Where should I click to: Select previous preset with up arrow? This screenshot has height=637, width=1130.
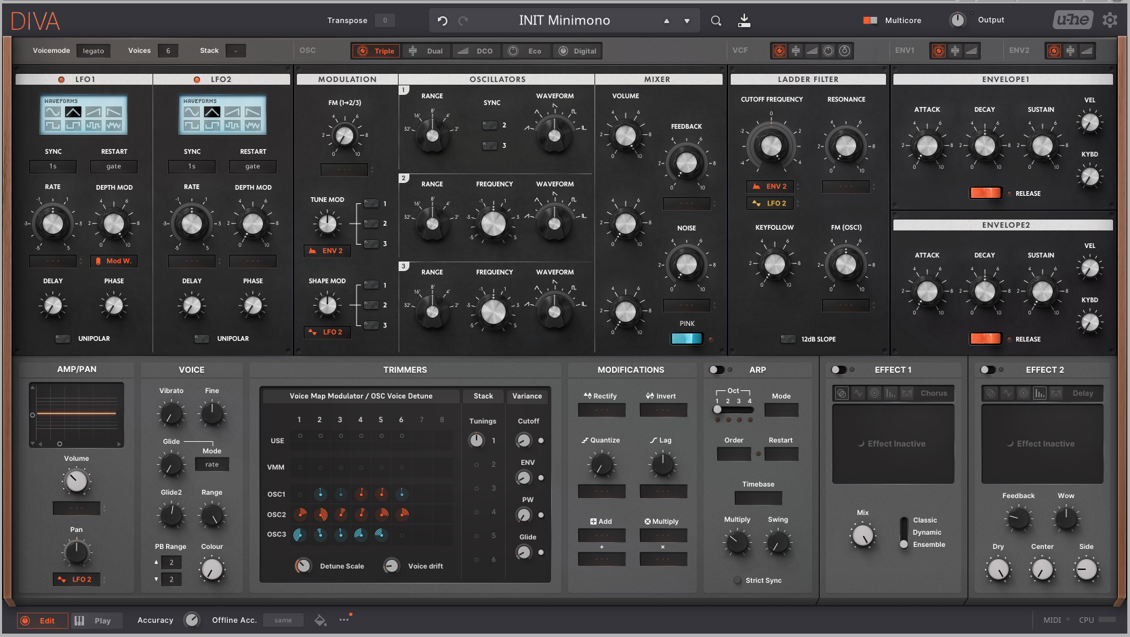pos(666,21)
